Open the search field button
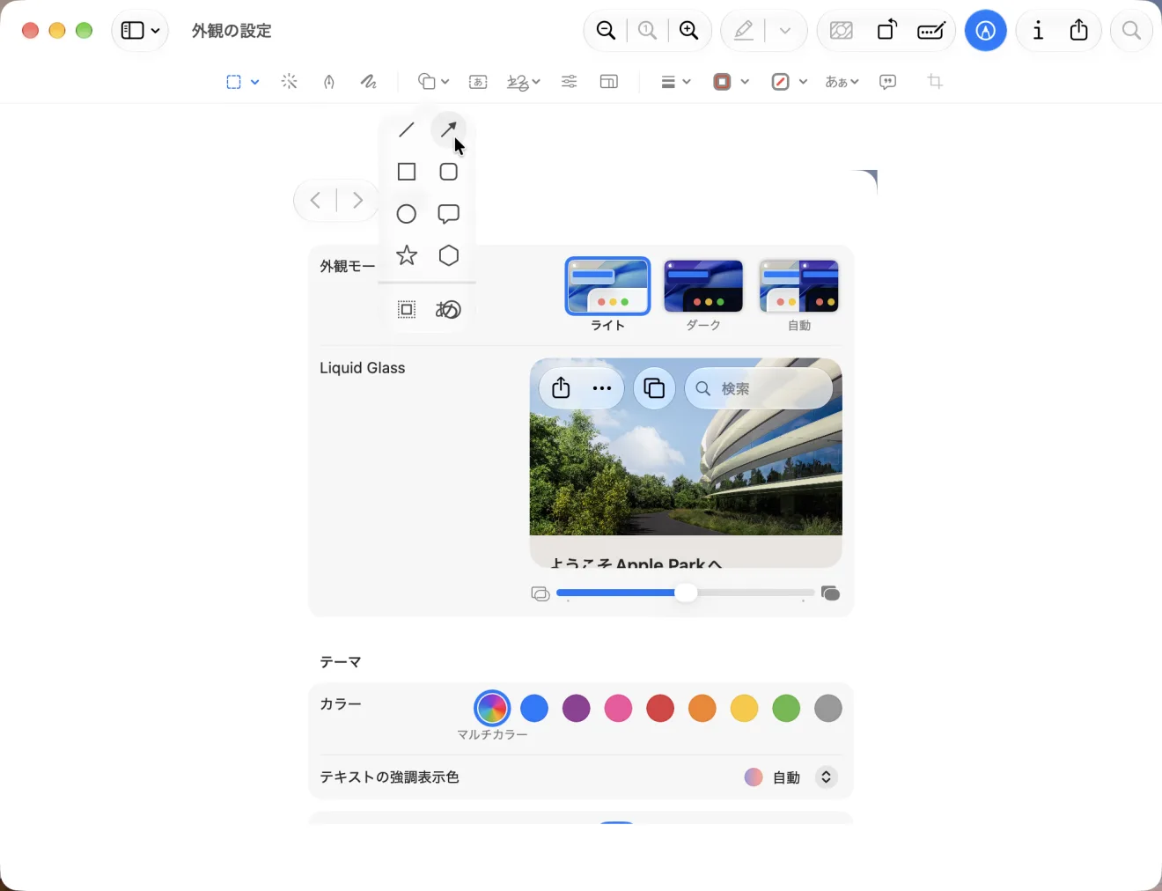This screenshot has width=1162, height=891. click(1131, 31)
